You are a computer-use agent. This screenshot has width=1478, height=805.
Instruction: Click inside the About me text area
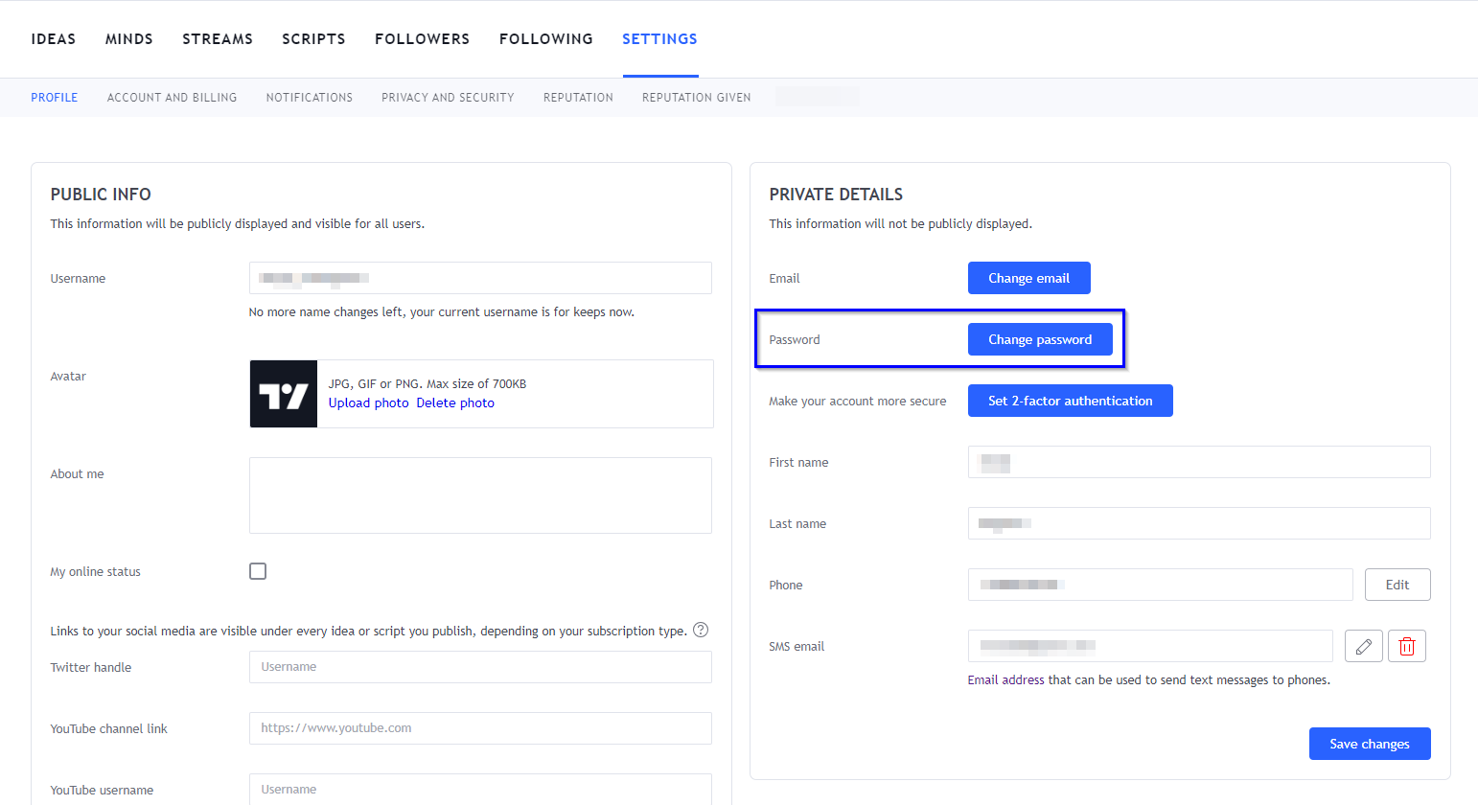click(x=479, y=494)
